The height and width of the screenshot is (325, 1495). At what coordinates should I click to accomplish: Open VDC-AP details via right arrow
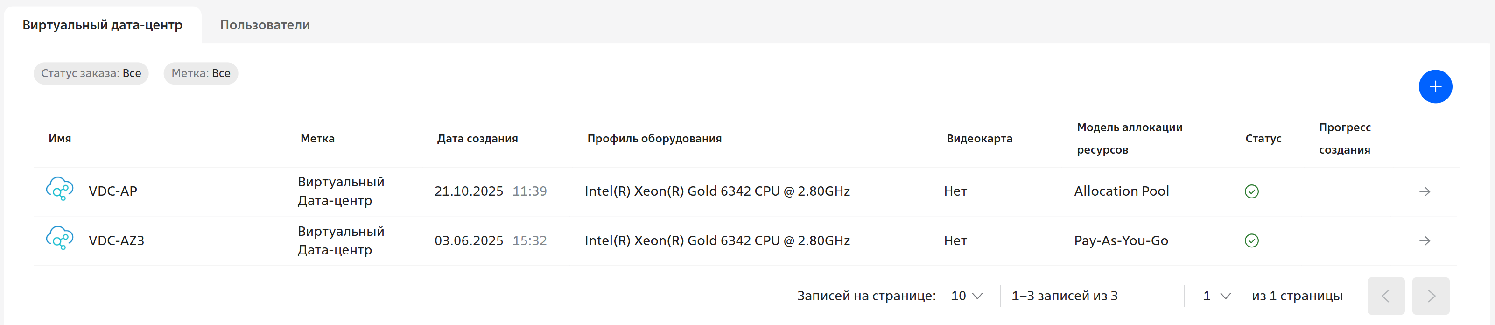(1424, 191)
